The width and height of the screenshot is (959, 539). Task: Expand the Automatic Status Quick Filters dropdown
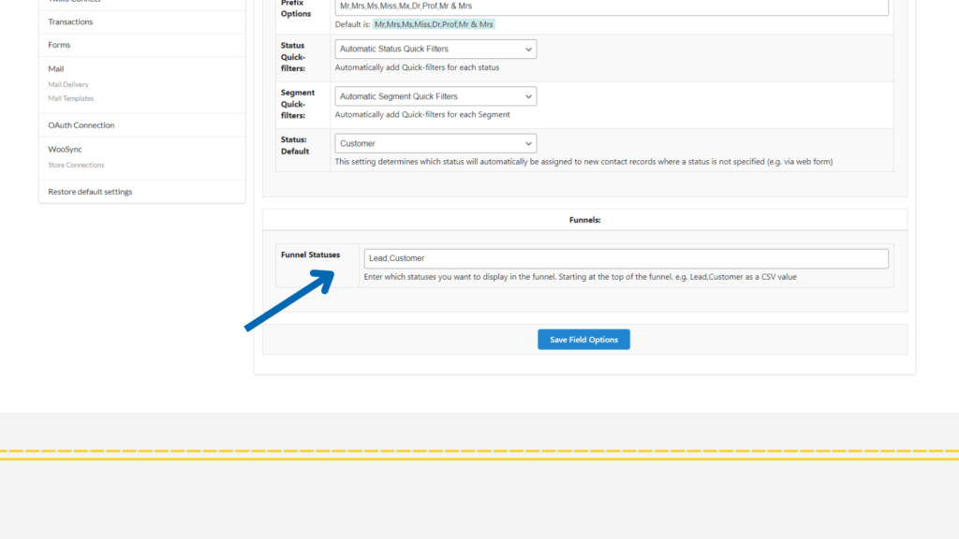tap(435, 49)
